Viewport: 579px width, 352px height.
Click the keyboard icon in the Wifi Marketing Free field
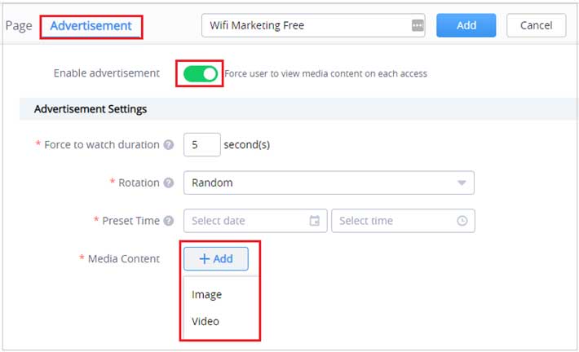[418, 25]
